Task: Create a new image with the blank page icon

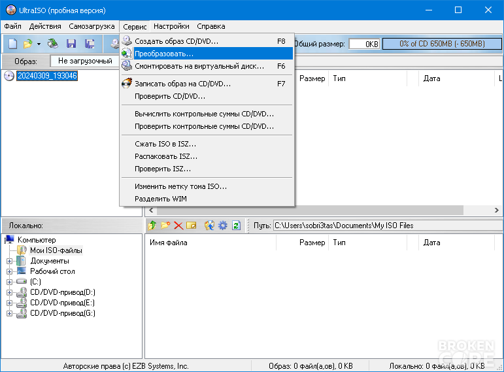Action: (12, 44)
